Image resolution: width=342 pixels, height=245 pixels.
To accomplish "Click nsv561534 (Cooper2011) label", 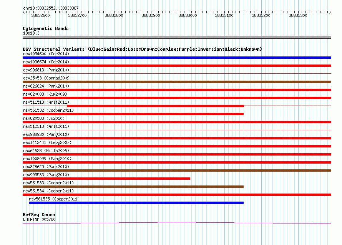I will [x=48, y=191].
